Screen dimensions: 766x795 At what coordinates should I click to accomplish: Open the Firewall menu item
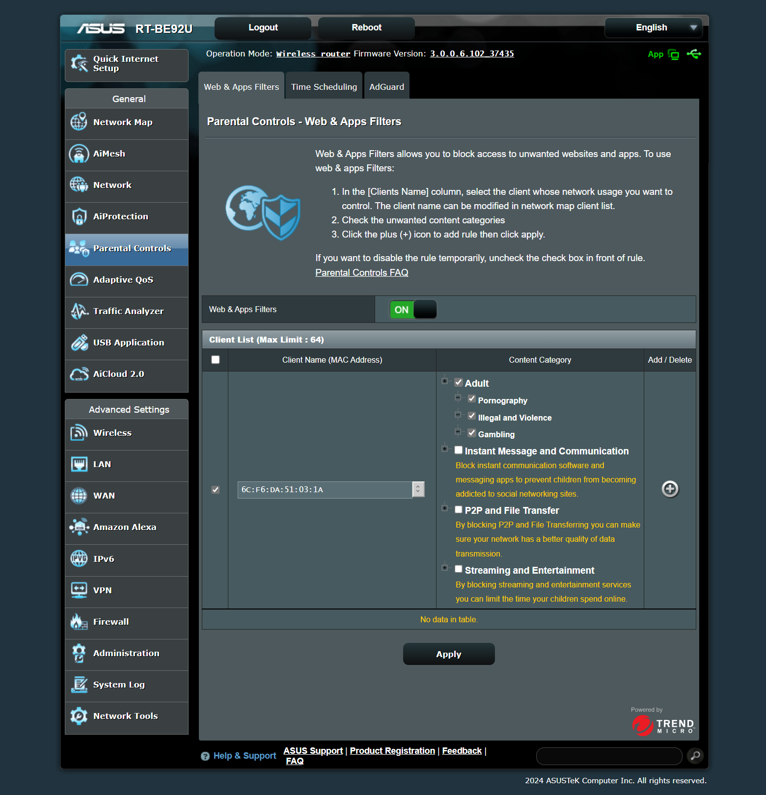pyautogui.click(x=127, y=622)
